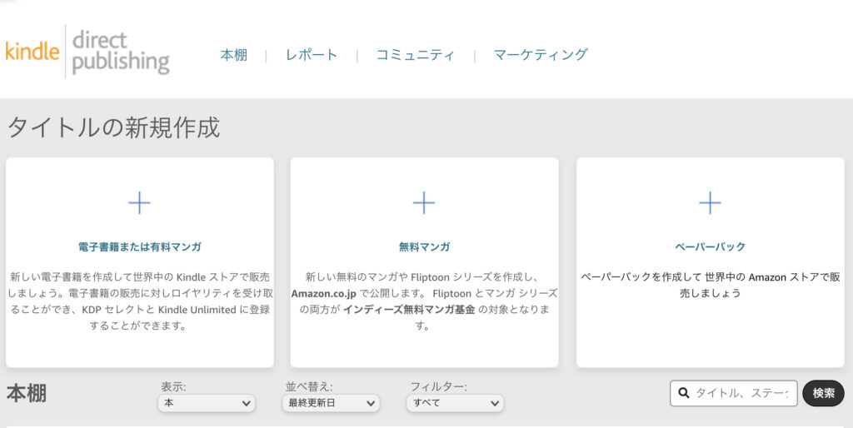Click the ペーパーバック card description text
Viewport: 853px width, 428px height.
click(x=710, y=285)
